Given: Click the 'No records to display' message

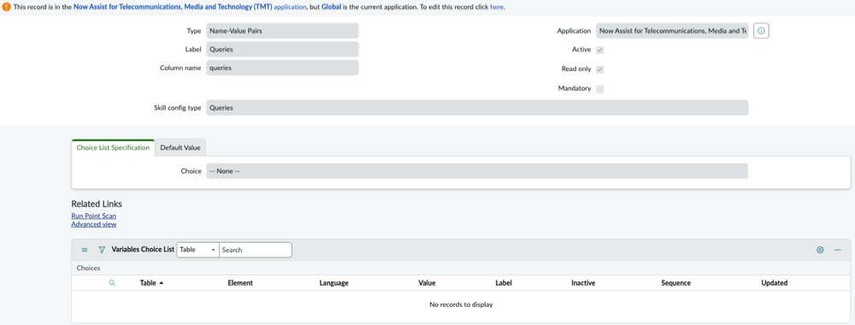Looking at the screenshot, I should [461, 304].
